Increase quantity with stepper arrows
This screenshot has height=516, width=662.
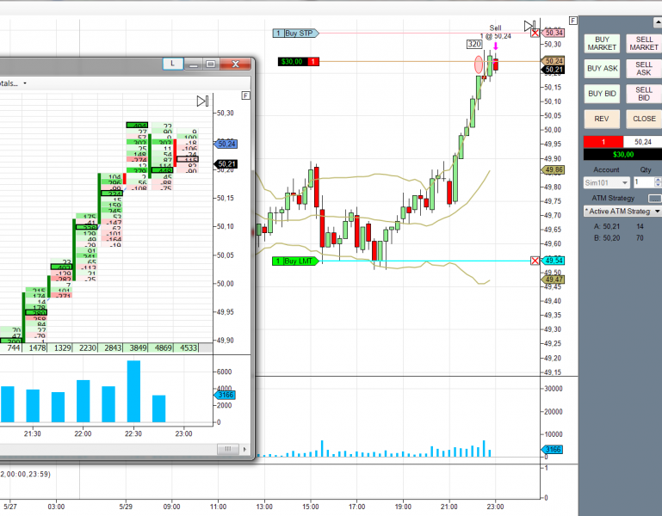(658, 180)
